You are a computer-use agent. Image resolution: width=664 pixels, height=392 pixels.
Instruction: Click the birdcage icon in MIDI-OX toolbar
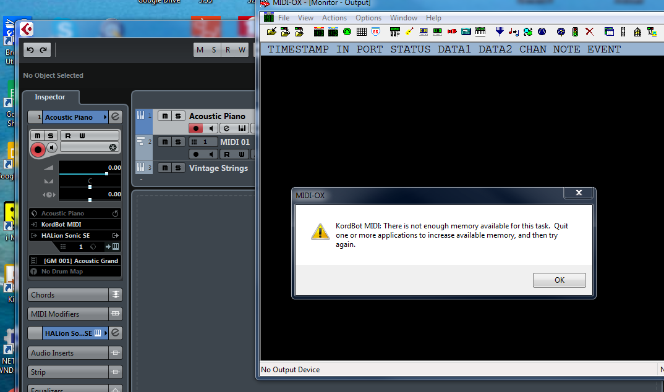[x=637, y=31]
